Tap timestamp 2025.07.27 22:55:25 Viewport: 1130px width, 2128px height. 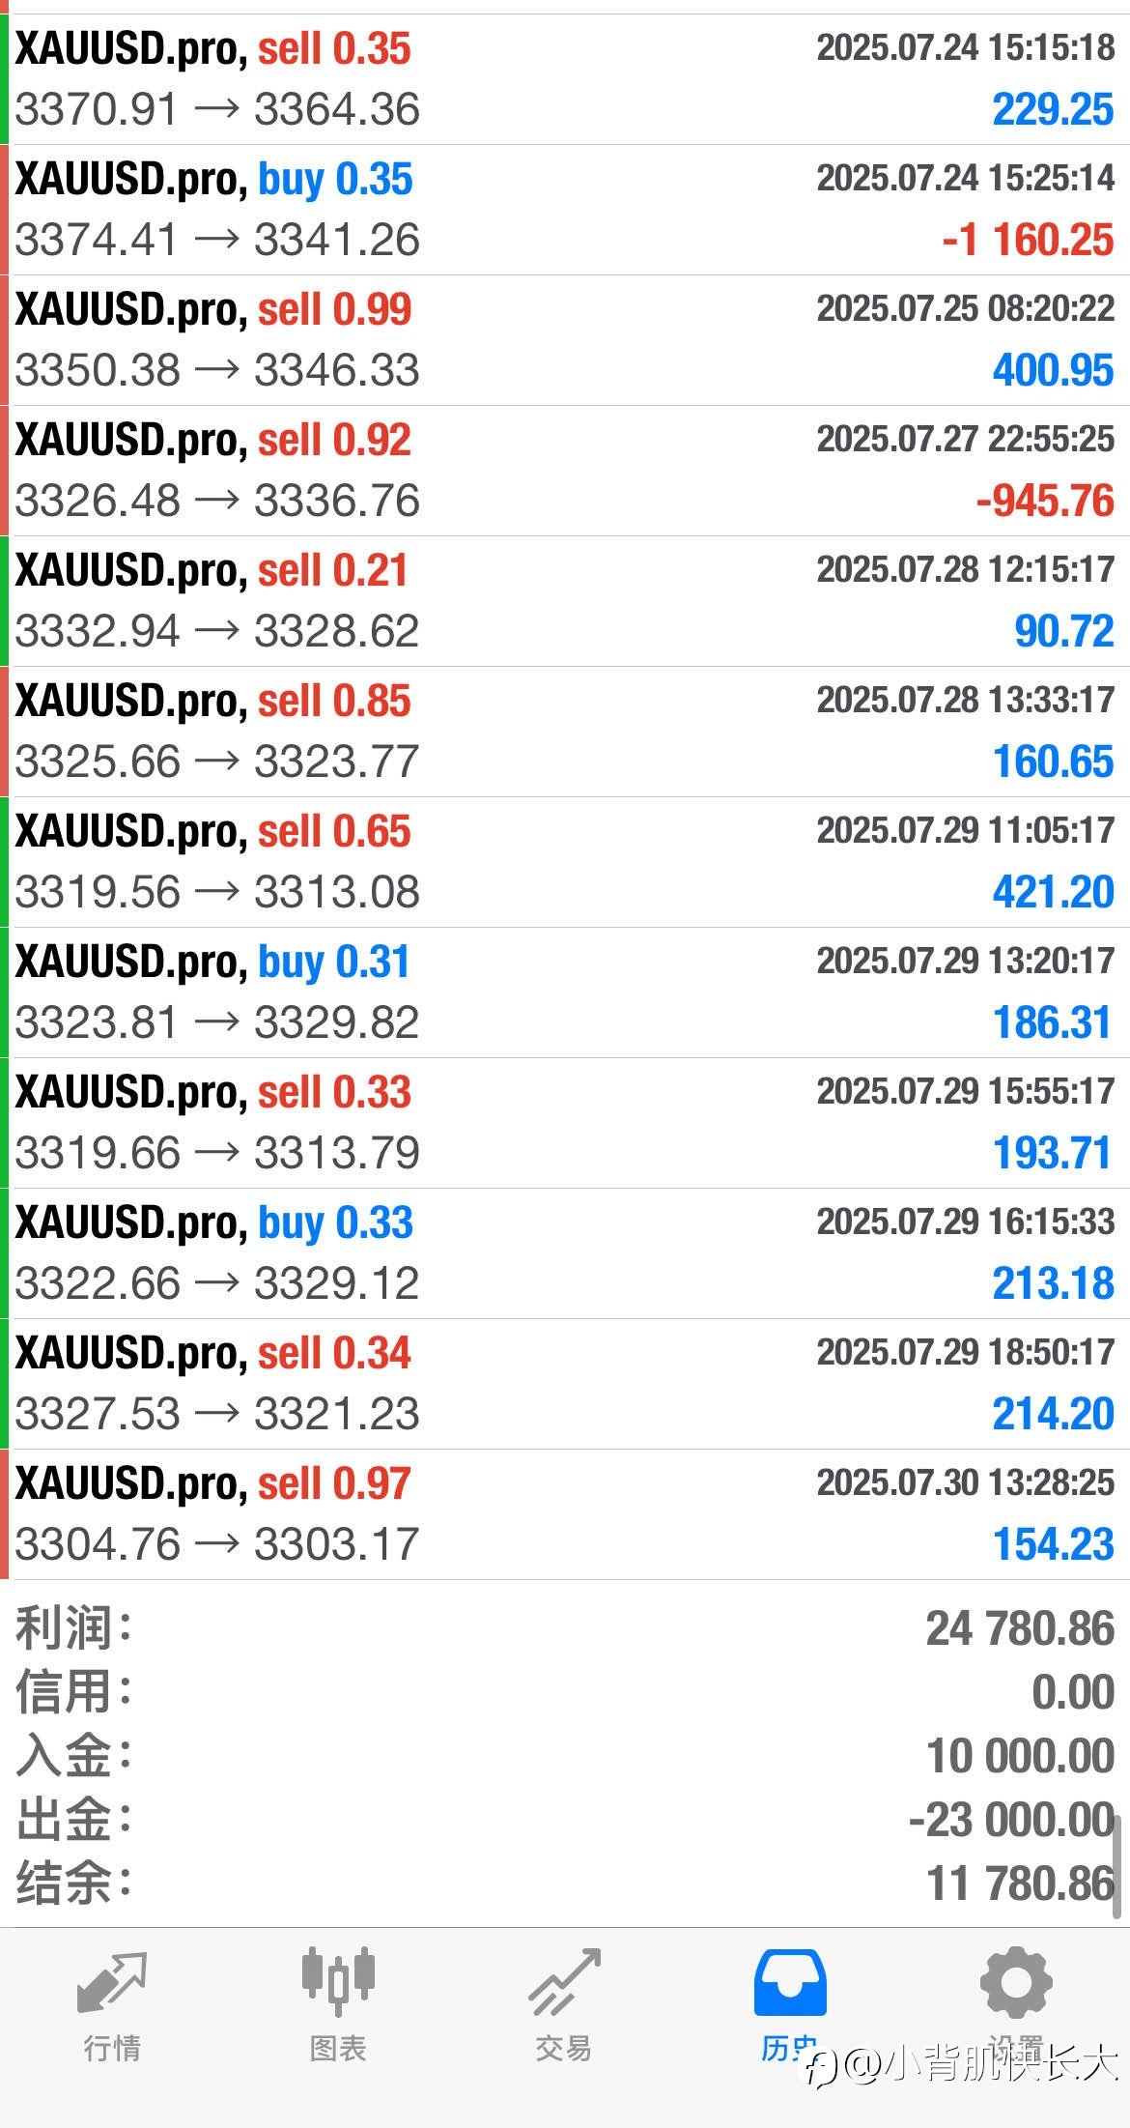(x=966, y=439)
